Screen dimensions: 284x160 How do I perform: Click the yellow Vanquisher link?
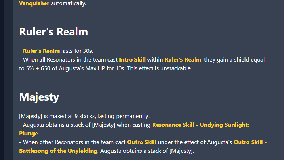point(34,3)
